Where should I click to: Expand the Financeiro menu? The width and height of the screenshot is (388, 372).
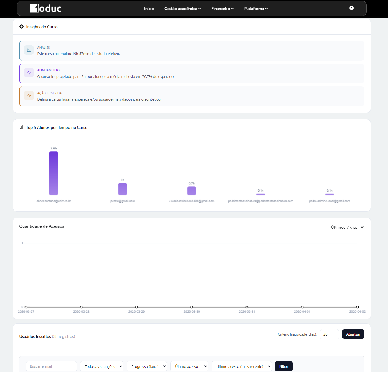(x=222, y=9)
